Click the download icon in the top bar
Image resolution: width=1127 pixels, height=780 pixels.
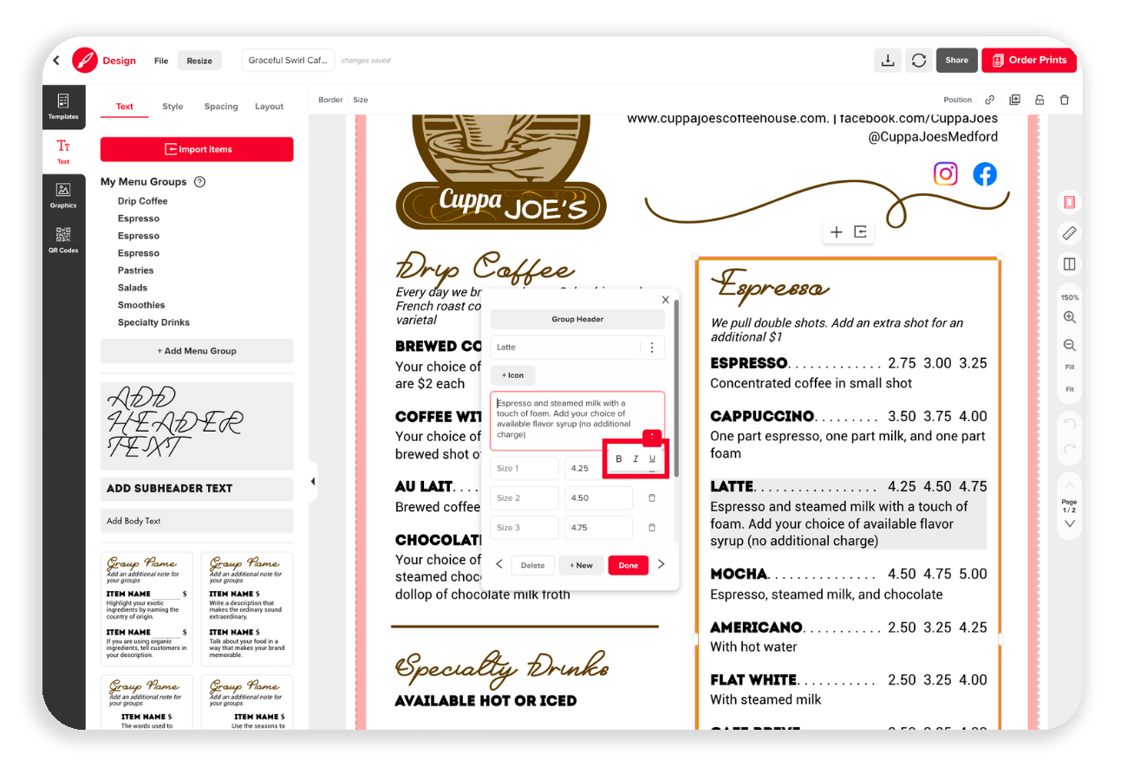(x=887, y=61)
